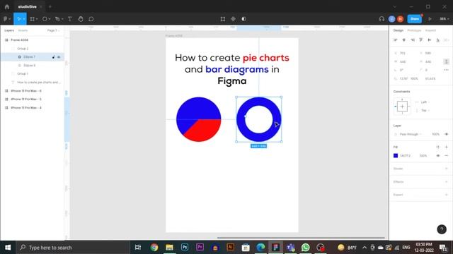Open the fill style library icon
This screenshot has height=254, width=453.
coord(437,147)
